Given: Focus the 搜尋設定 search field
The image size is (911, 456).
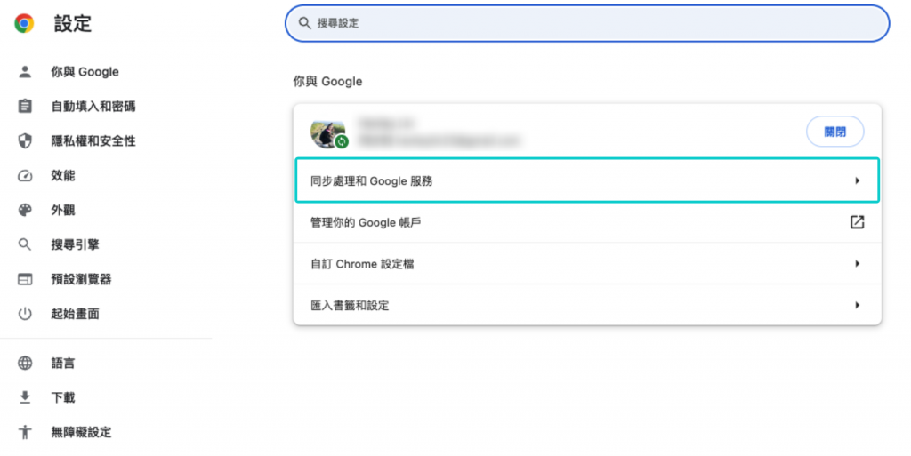Looking at the screenshot, I should tap(587, 23).
